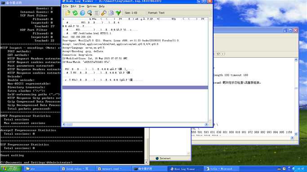Select the highlighted blue row in log view
Image resolution: width=307 pixels, height=172 pixels.
click(135, 87)
